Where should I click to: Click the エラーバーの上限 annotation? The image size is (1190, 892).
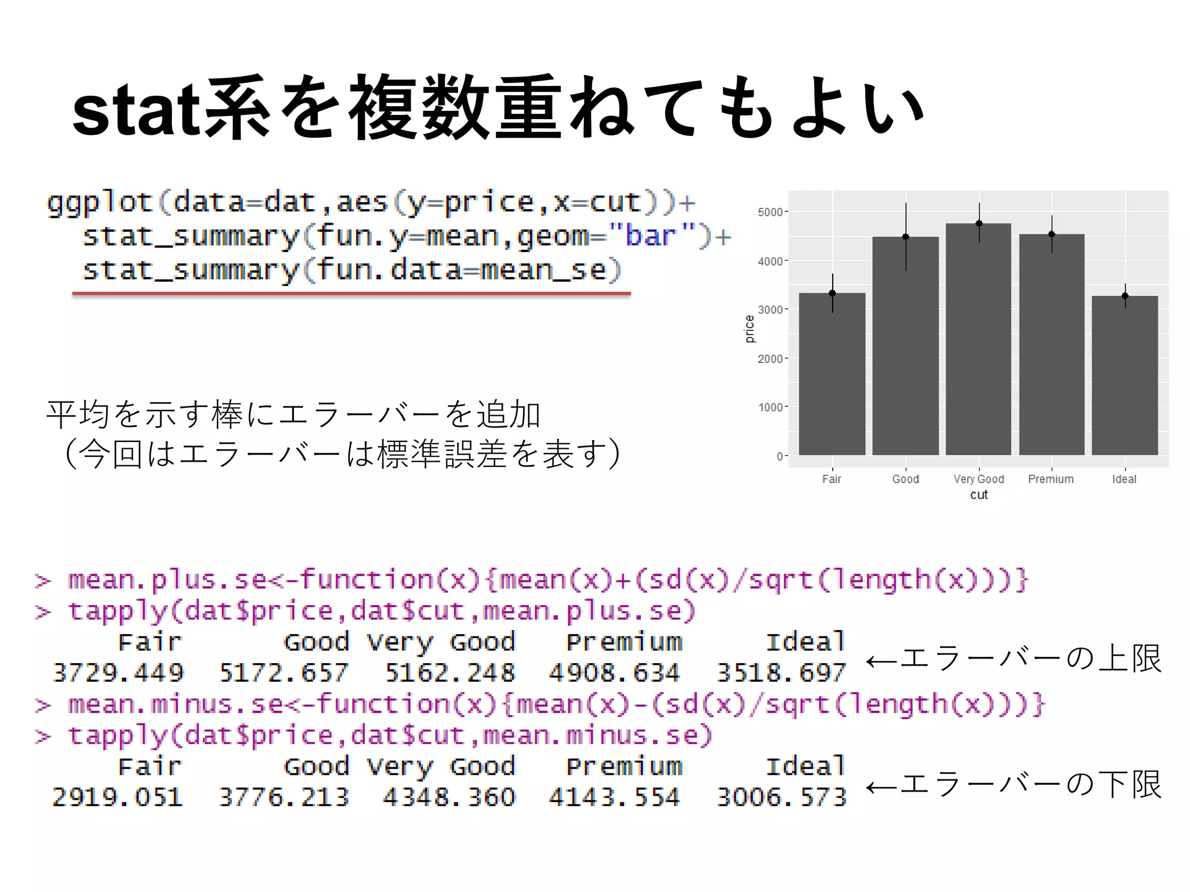[1014, 659]
